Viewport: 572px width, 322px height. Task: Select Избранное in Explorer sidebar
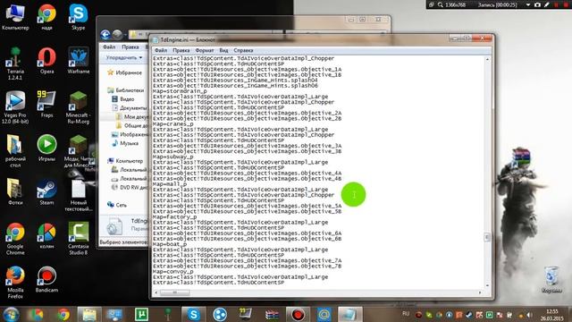[x=125, y=72]
